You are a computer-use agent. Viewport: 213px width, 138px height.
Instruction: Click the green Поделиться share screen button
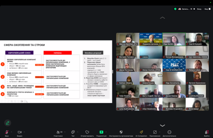pos(101,132)
